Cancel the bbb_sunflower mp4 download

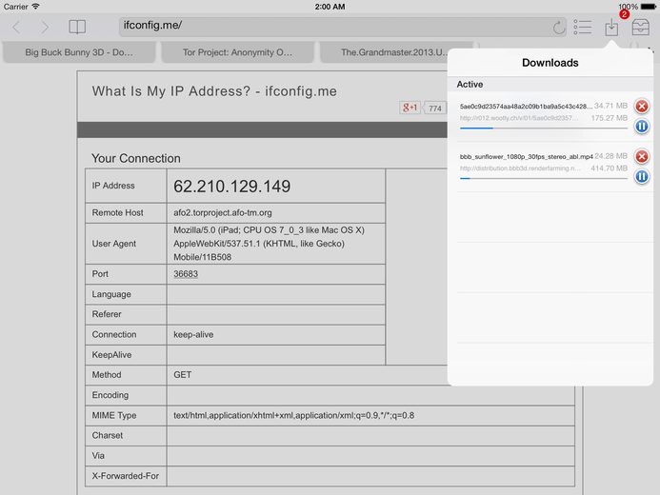(x=642, y=156)
